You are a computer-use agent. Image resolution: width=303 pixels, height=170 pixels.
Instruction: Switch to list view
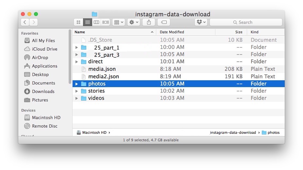coord(87,22)
